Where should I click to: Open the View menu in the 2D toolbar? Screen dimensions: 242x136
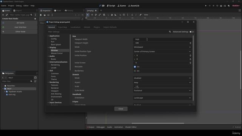click(146, 15)
